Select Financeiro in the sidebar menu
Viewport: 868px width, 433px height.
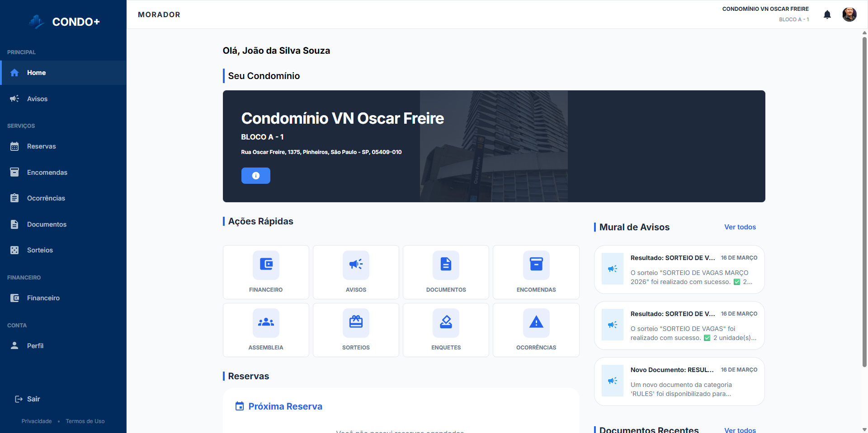(43, 298)
